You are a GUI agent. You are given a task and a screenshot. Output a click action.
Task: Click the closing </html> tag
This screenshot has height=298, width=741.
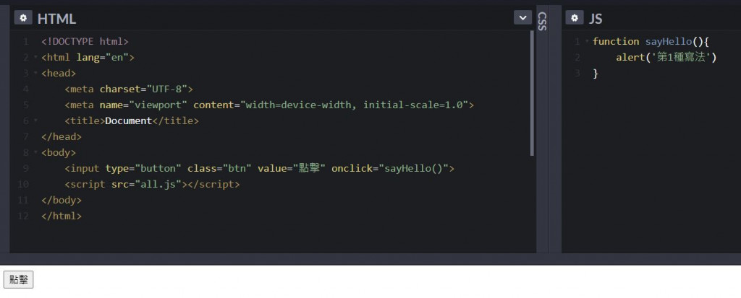coord(62,216)
